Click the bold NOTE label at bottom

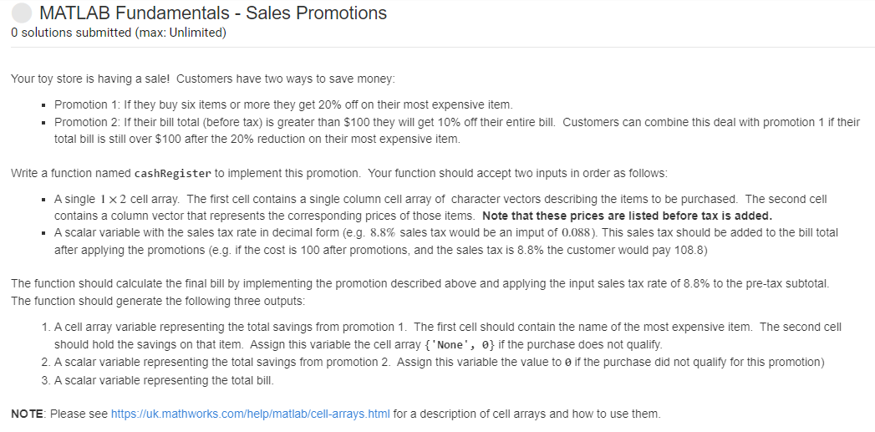coord(28,414)
